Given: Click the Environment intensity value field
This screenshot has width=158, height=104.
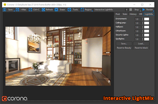Looking at the screenshot, I should tap(138, 19).
